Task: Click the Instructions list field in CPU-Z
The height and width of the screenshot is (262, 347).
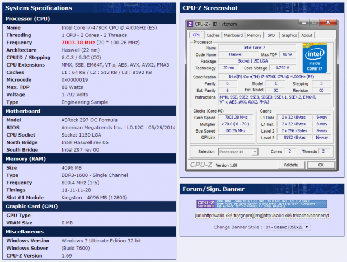Action: click(x=275, y=99)
